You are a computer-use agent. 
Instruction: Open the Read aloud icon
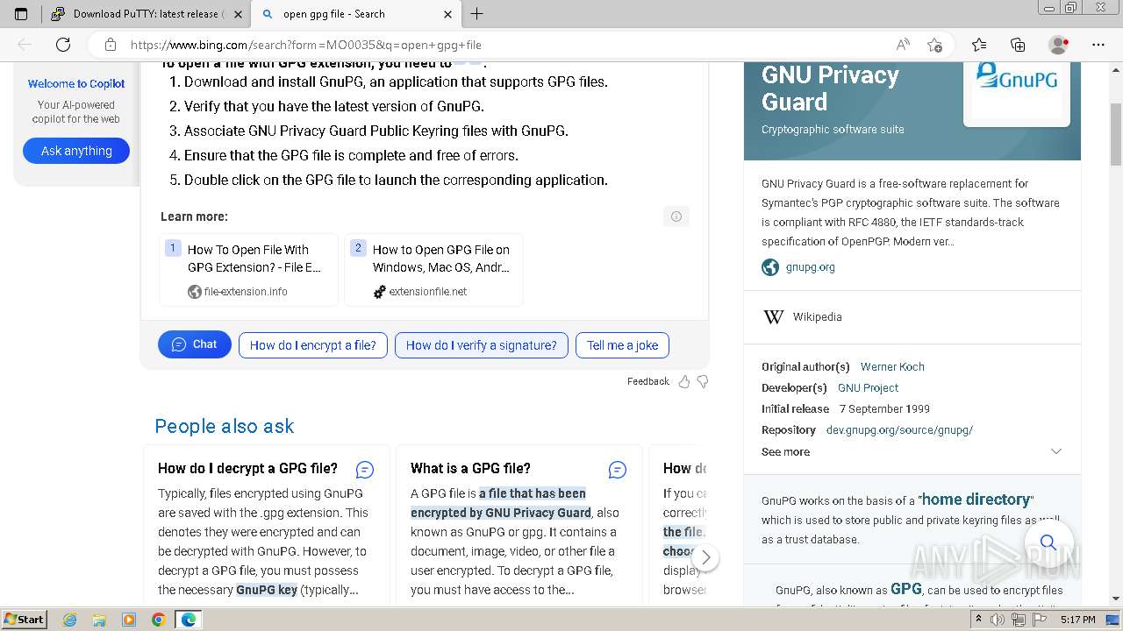(903, 45)
